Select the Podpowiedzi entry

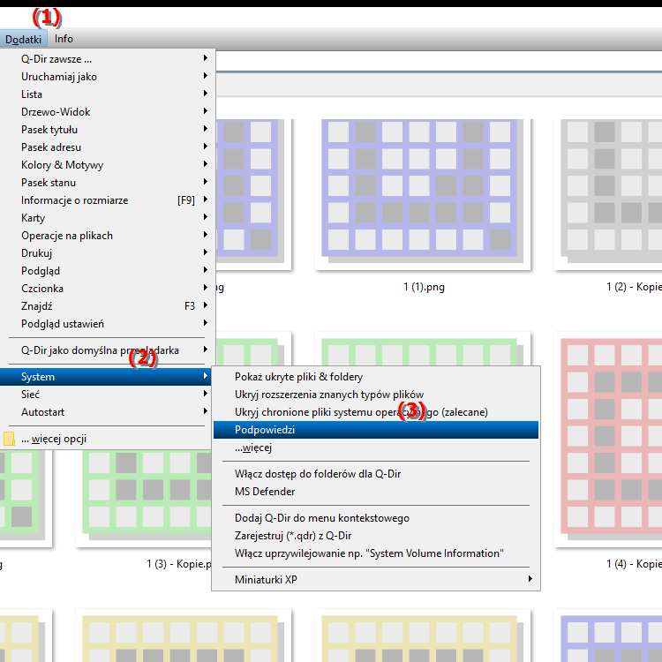376,430
